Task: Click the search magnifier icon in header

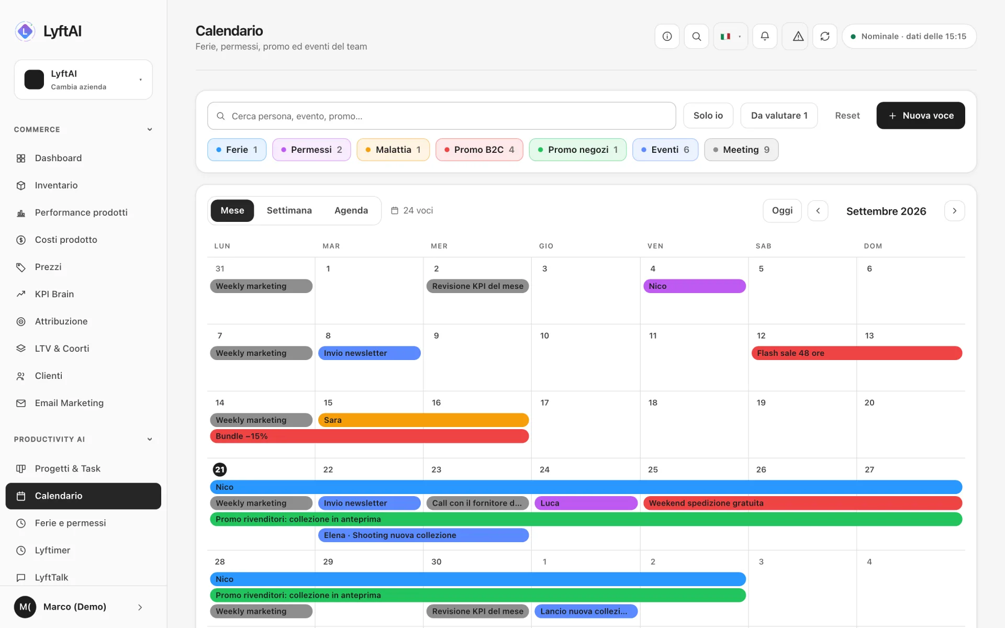Action: pos(696,37)
